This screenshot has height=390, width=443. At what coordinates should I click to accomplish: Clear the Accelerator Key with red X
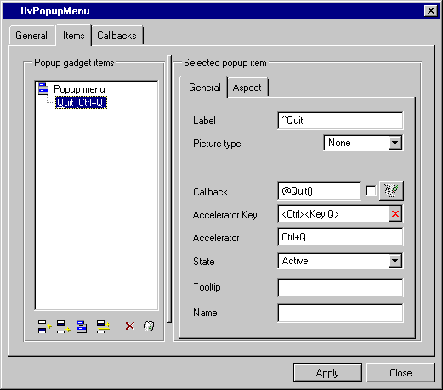pos(395,214)
